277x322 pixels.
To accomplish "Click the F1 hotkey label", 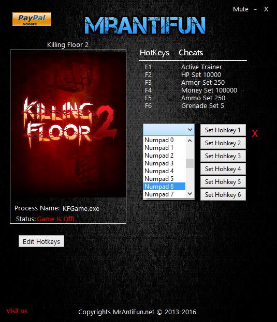I will (148, 67).
